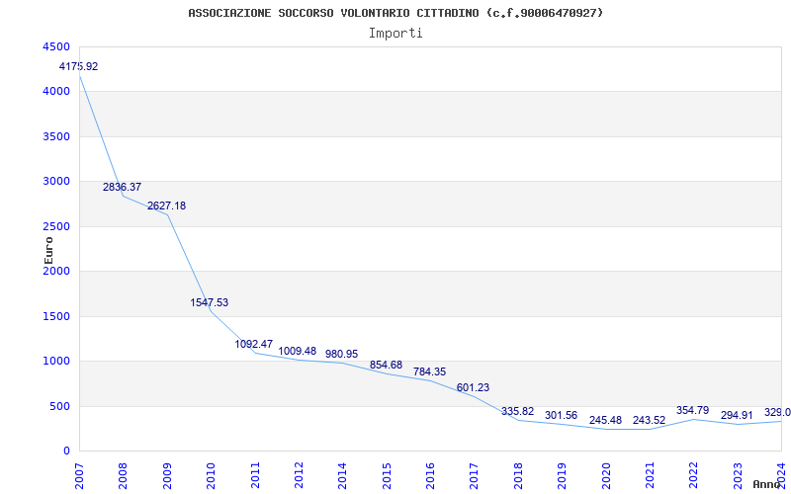Select the 354.79 data label
Screen dimensions: 791x494
point(693,410)
